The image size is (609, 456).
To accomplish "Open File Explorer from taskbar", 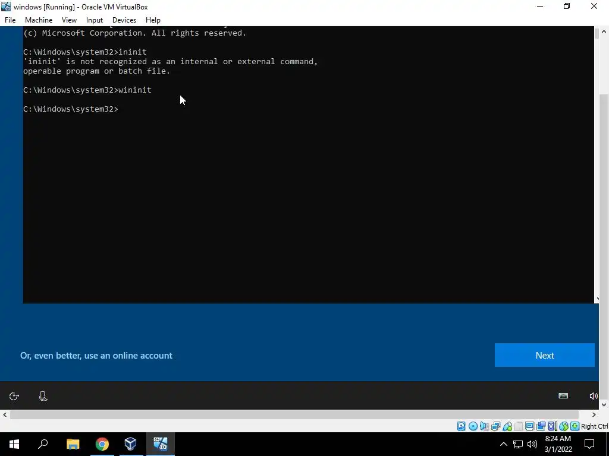I will [73, 444].
